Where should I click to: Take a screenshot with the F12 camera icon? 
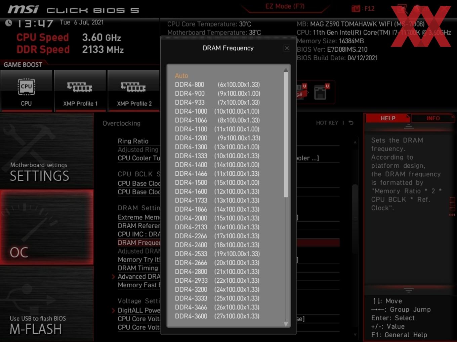click(356, 8)
